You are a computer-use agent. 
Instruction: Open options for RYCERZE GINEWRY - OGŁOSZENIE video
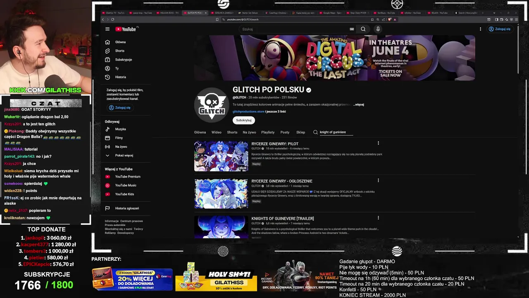pos(378,180)
